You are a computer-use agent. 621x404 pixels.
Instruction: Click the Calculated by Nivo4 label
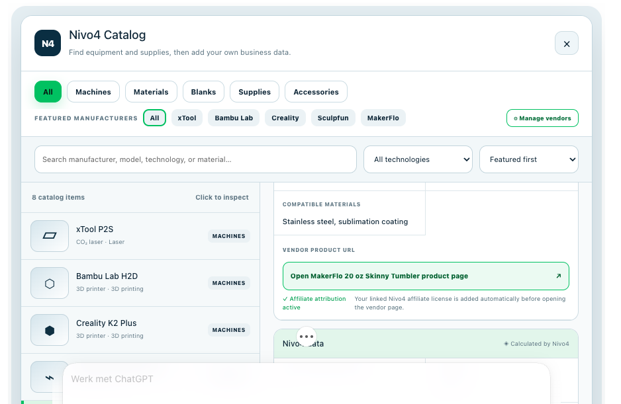pos(540,343)
